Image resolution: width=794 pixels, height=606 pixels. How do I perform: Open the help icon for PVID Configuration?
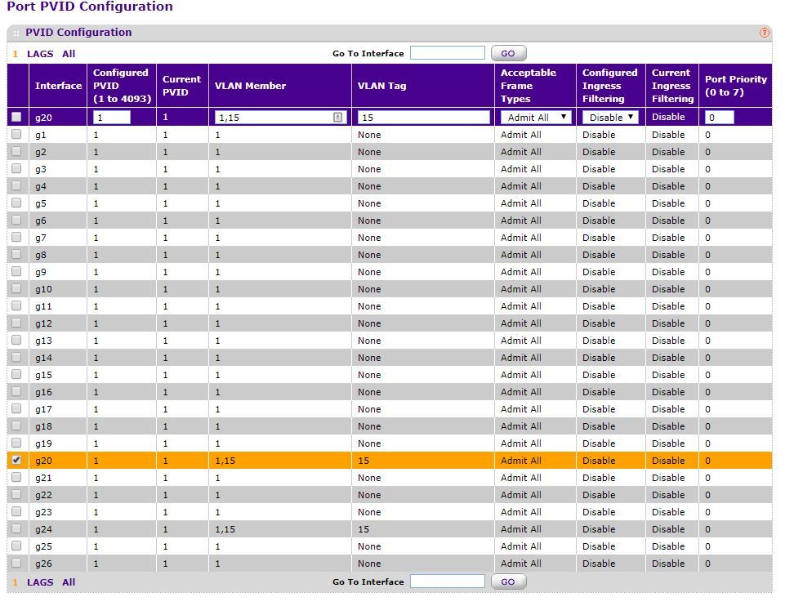764,33
